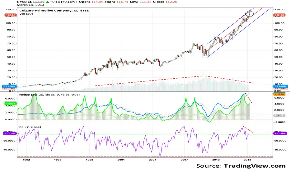Click the 30.00 price label on right axis
Image resolution: width=290 pixels, height=171 pixels.
278,71
